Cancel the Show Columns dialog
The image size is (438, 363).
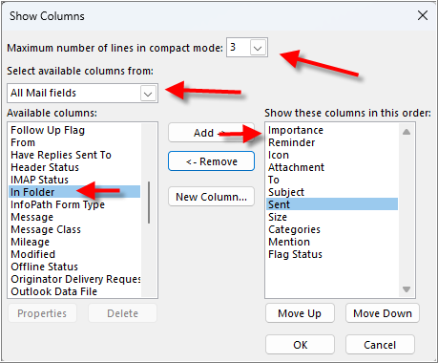pos(380,345)
